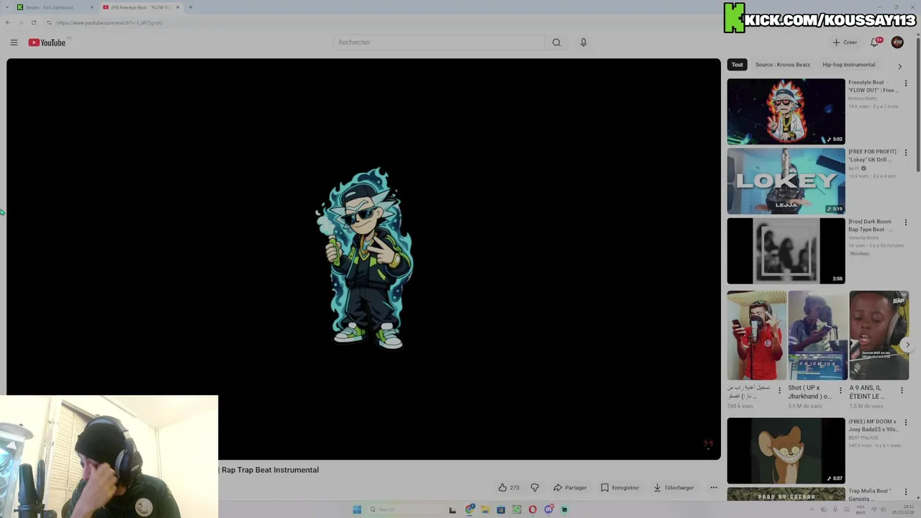Open the Freestyle Beat "FLOW OUT" video title
Viewport: 921px width, 518px height.
874,86
